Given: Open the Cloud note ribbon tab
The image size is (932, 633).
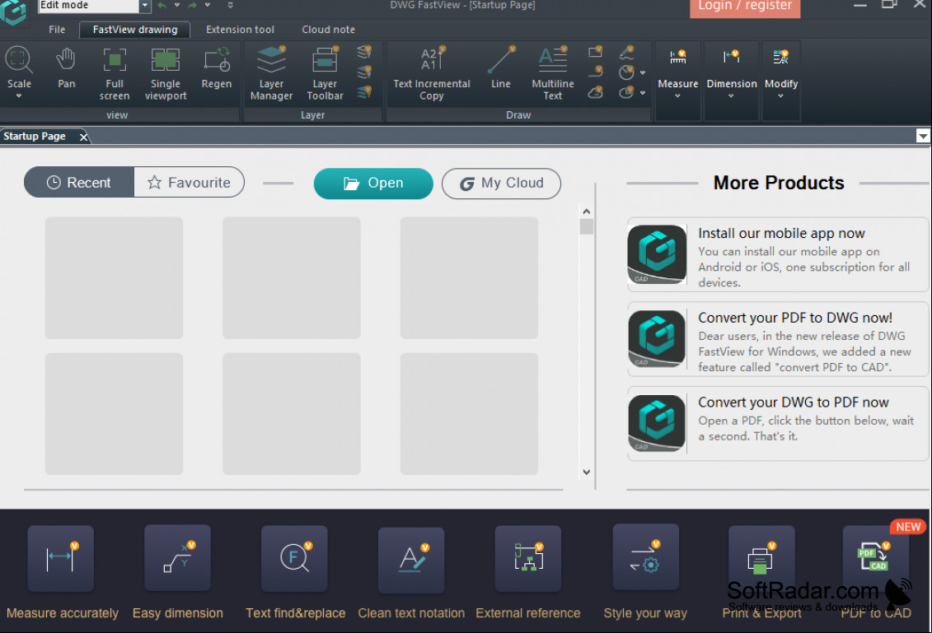Looking at the screenshot, I should point(328,29).
